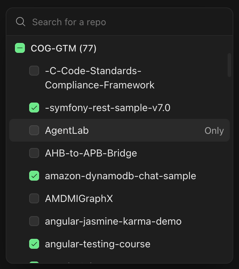Select the AMDMIGraphX repo name
Screen dimensions: 239x269
click(79, 198)
